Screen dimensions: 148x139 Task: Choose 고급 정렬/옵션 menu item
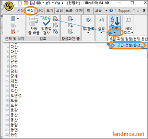128,45
